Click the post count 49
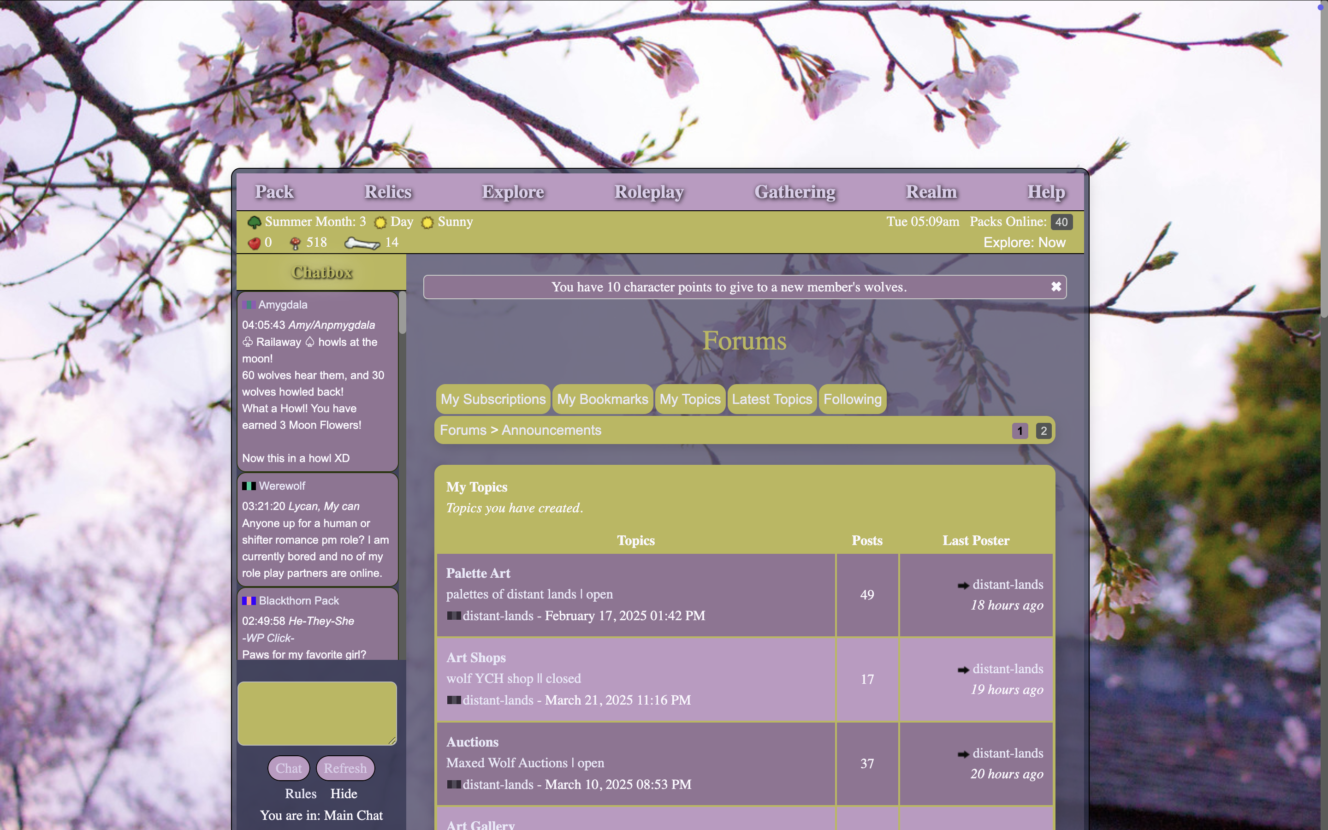The height and width of the screenshot is (830, 1328). (x=867, y=595)
